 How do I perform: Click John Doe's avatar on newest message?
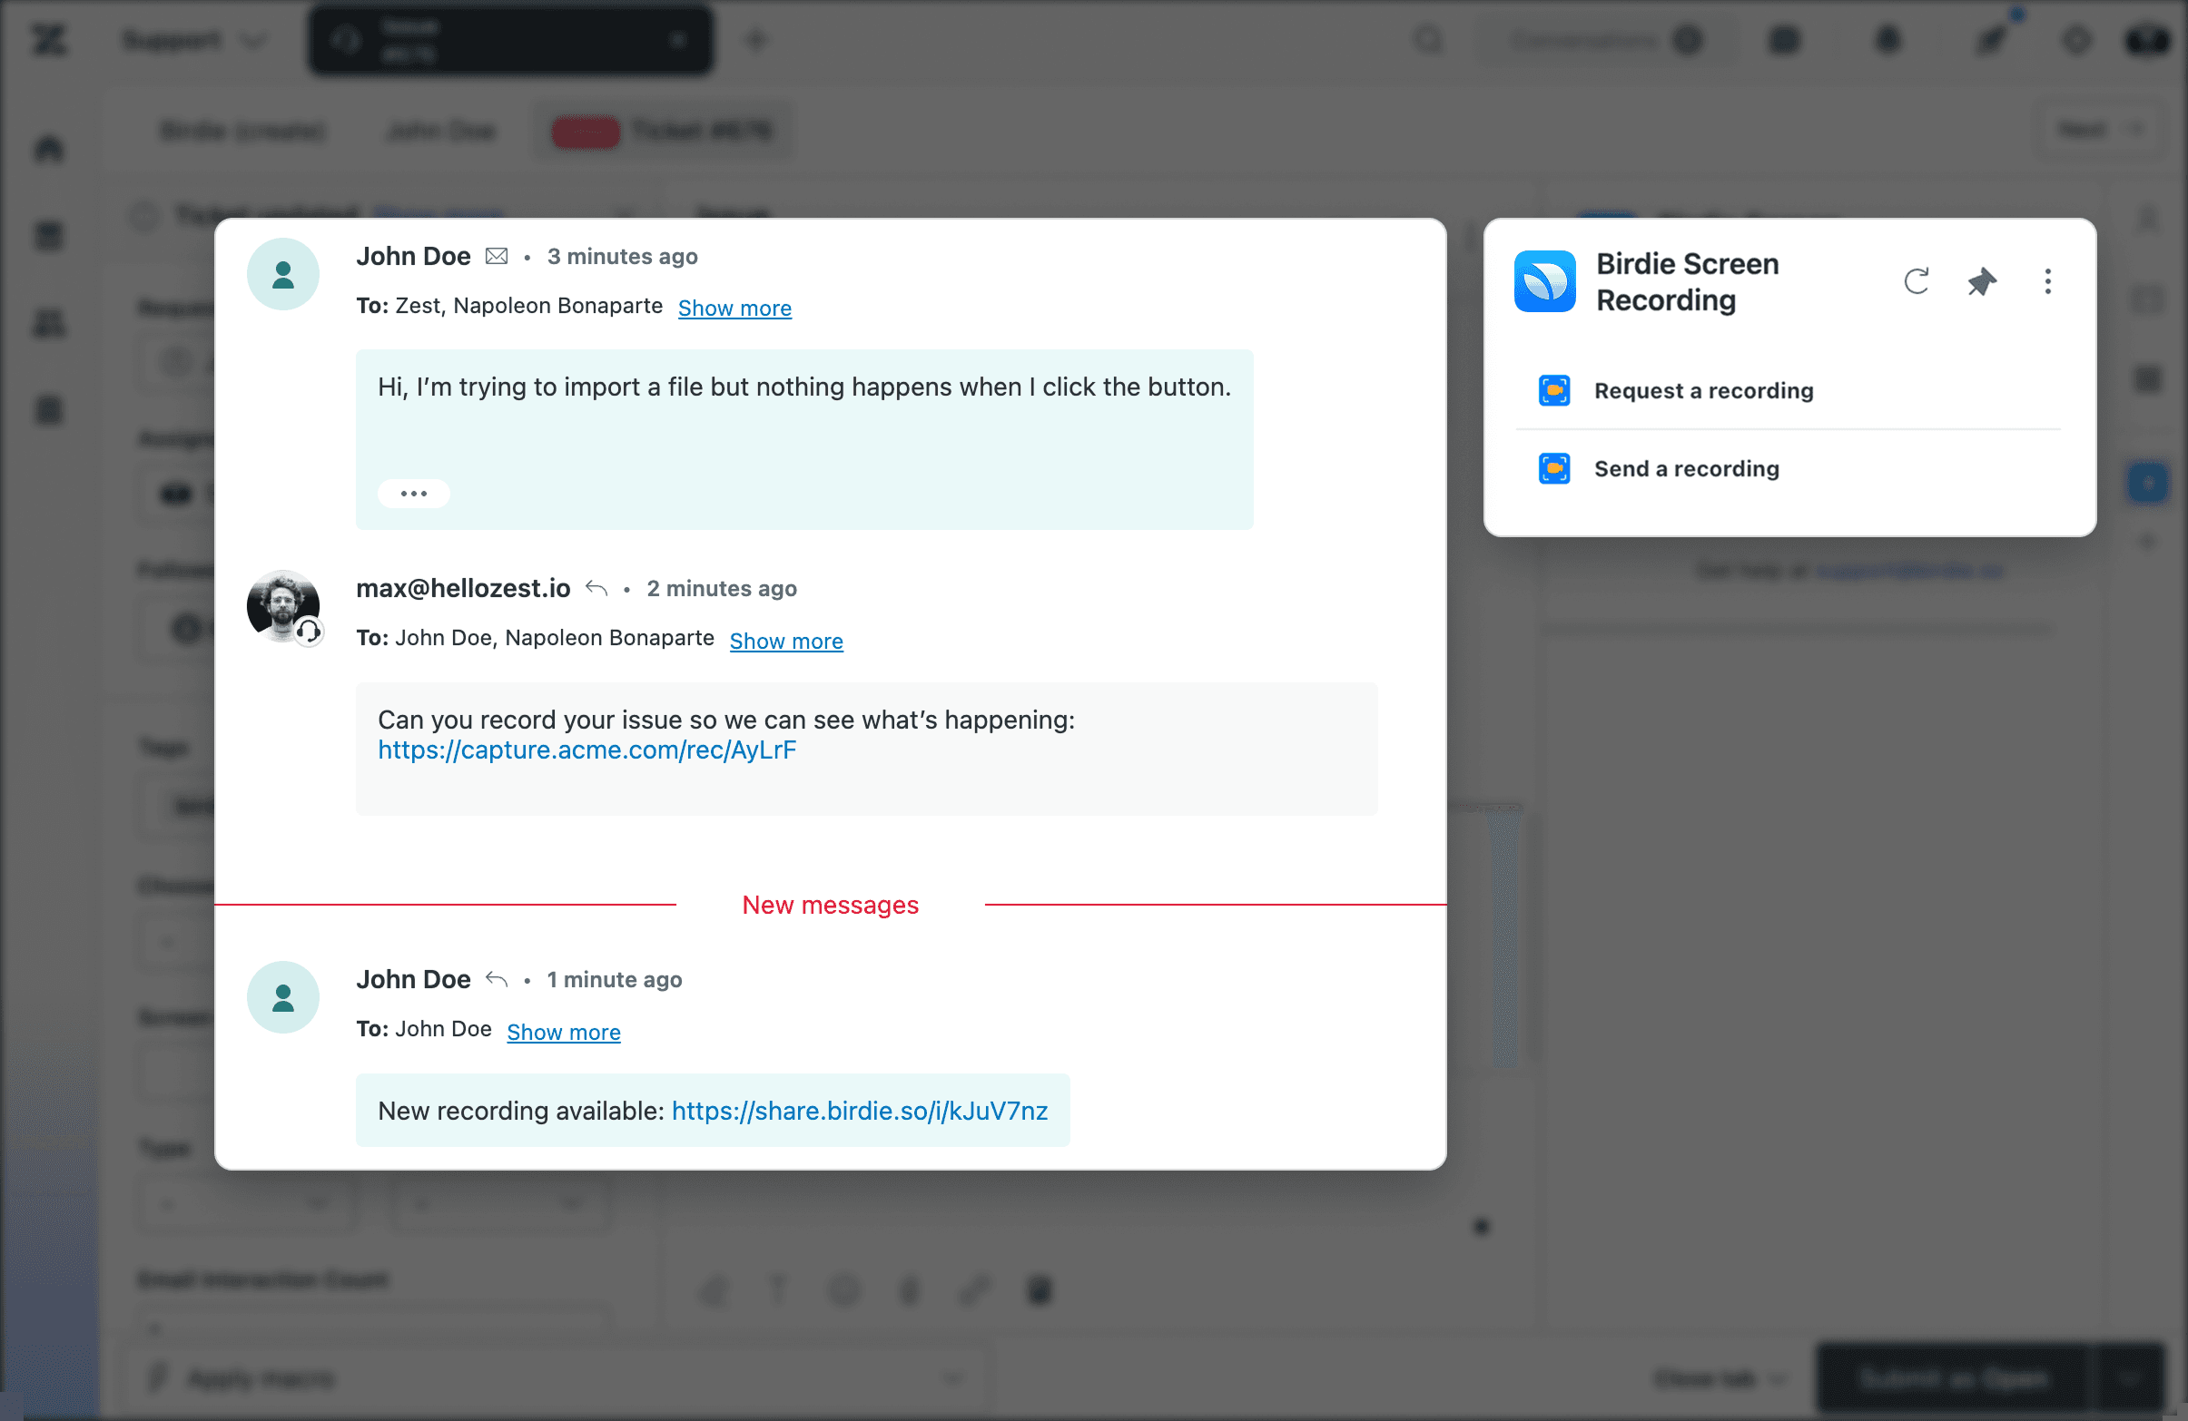[x=283, y=997]
